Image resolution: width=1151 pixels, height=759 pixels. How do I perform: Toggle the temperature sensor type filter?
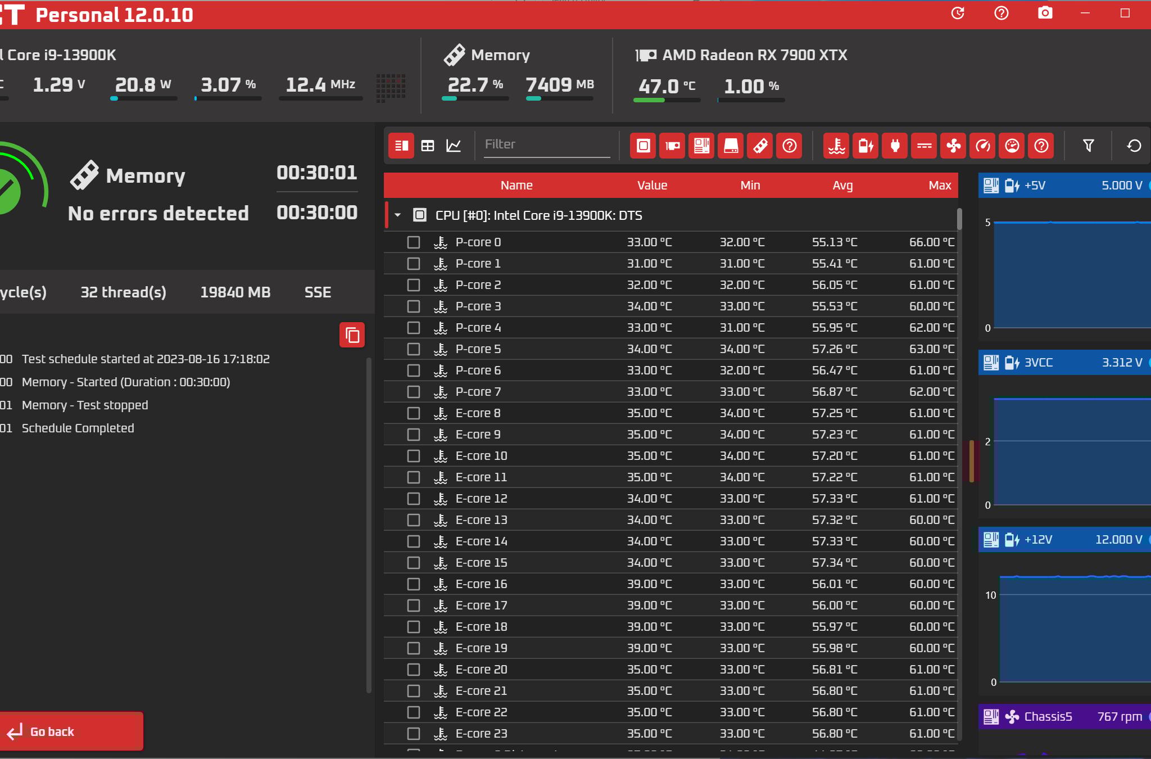(x=836, y=146)
